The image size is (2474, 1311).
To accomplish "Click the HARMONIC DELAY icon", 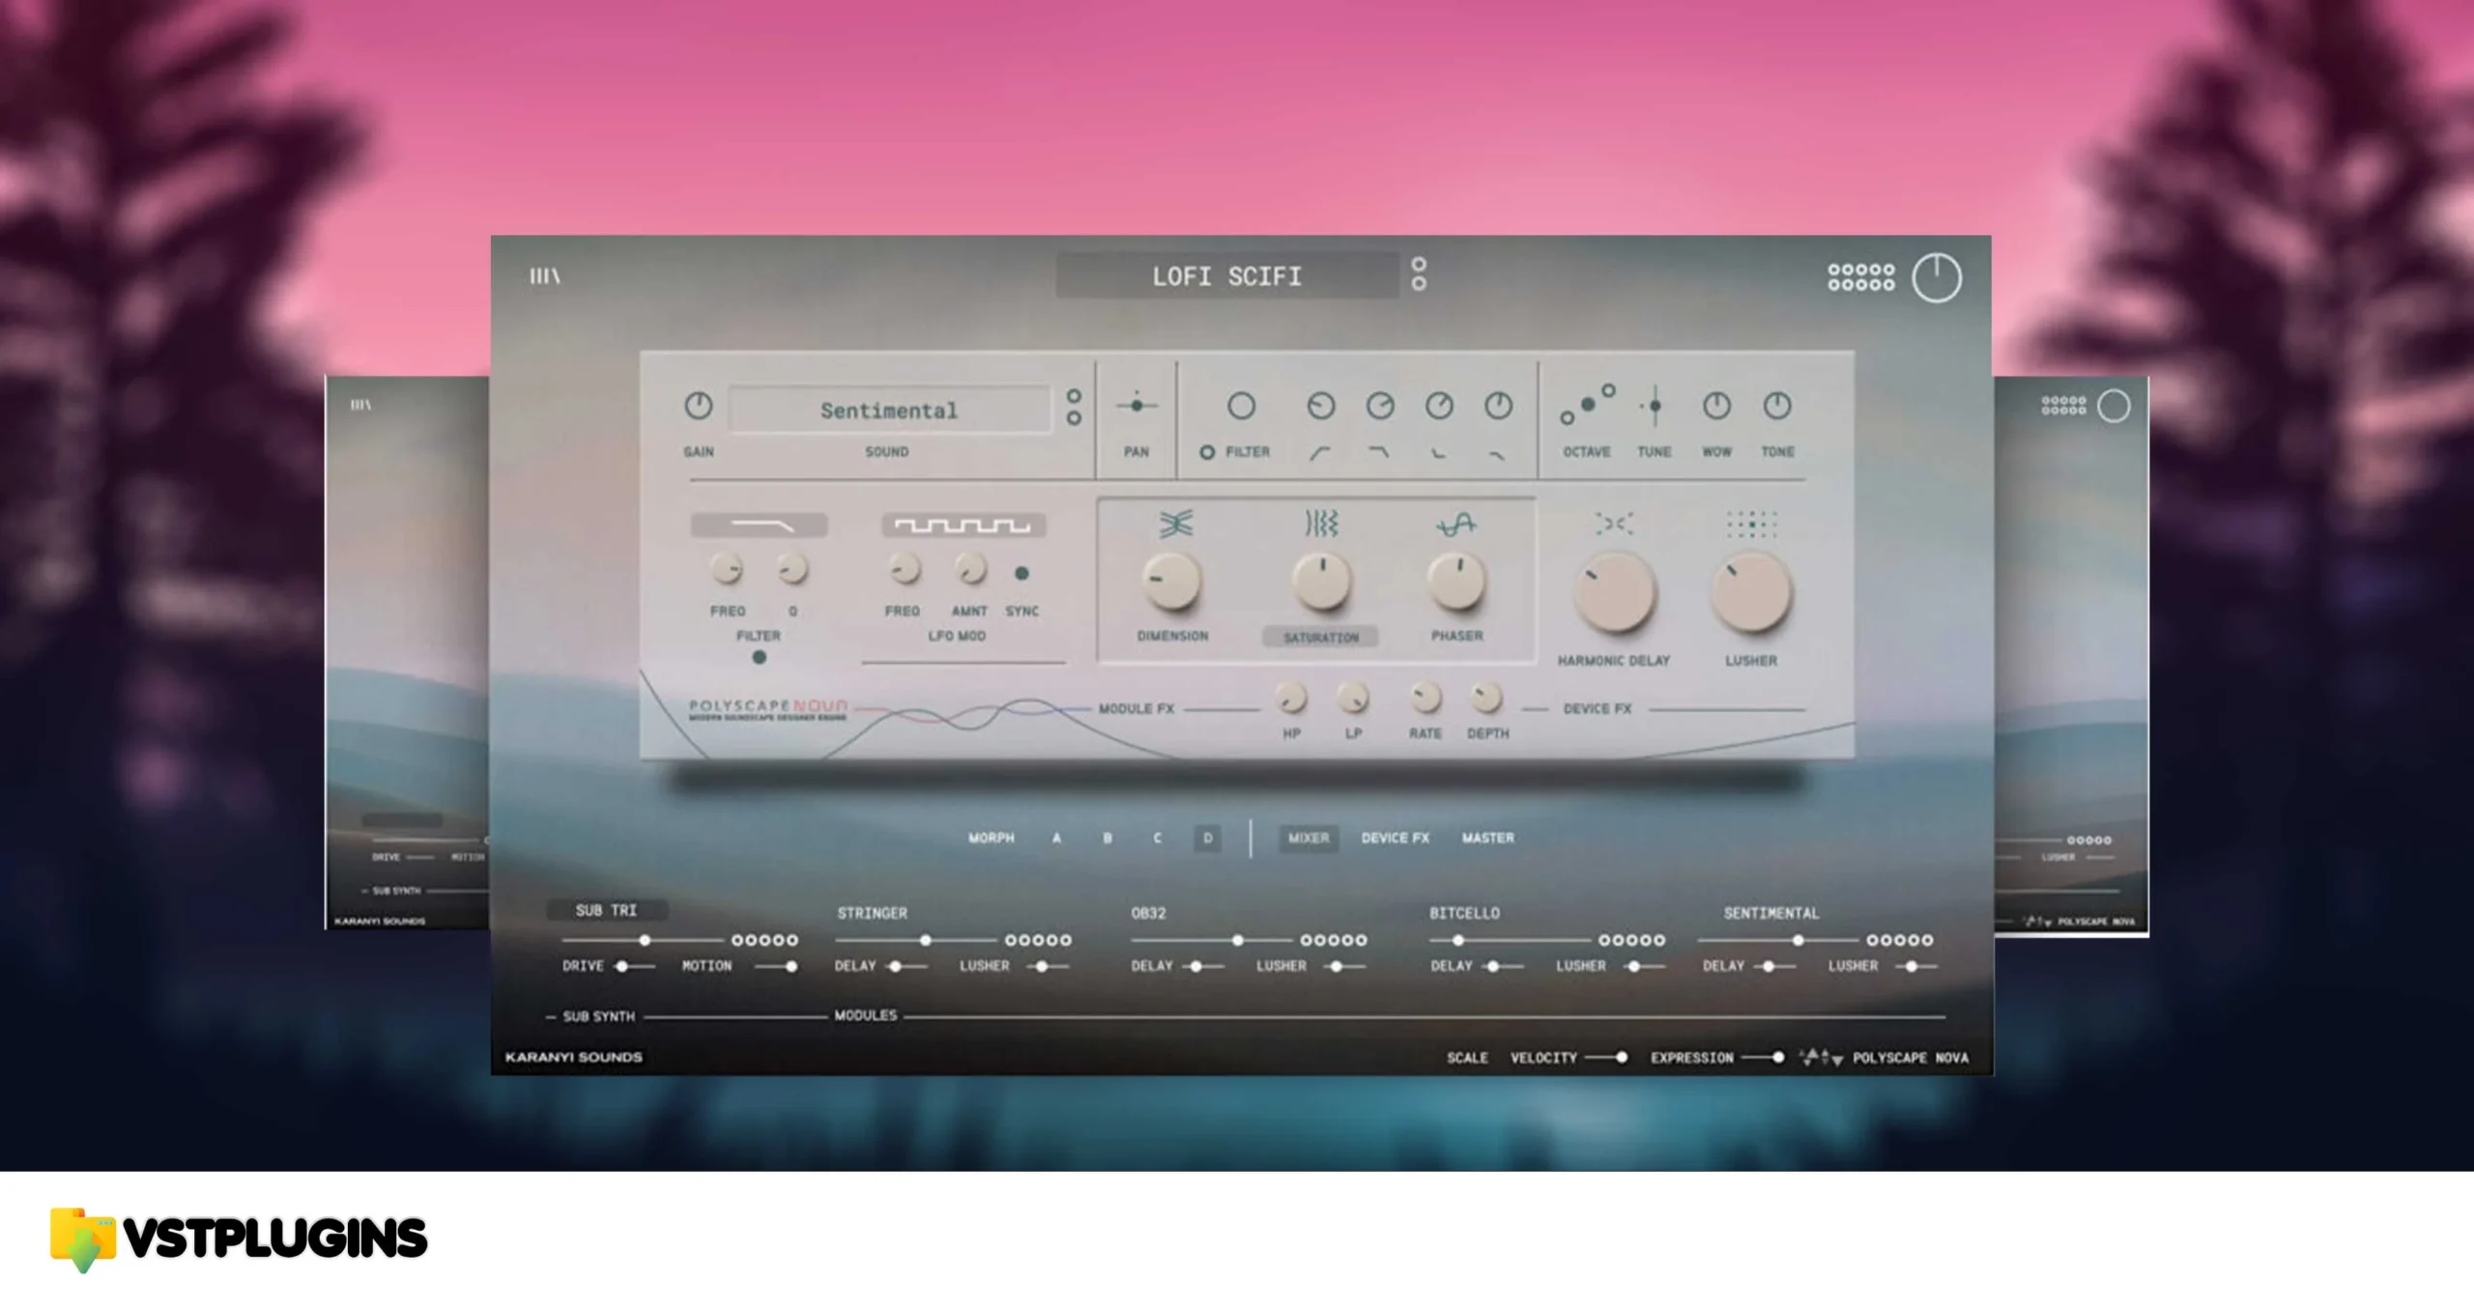I will [x=1614, y=524].
